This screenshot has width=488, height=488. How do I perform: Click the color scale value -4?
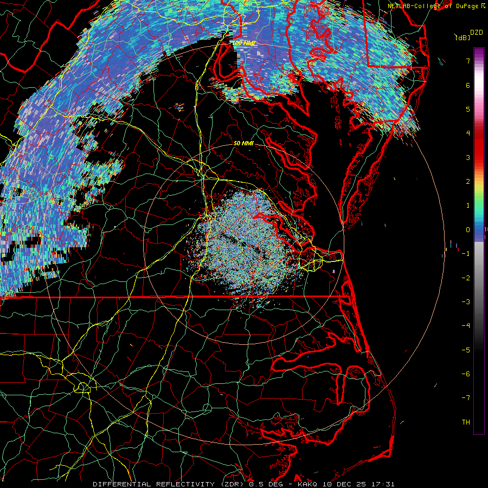(466, 326)
